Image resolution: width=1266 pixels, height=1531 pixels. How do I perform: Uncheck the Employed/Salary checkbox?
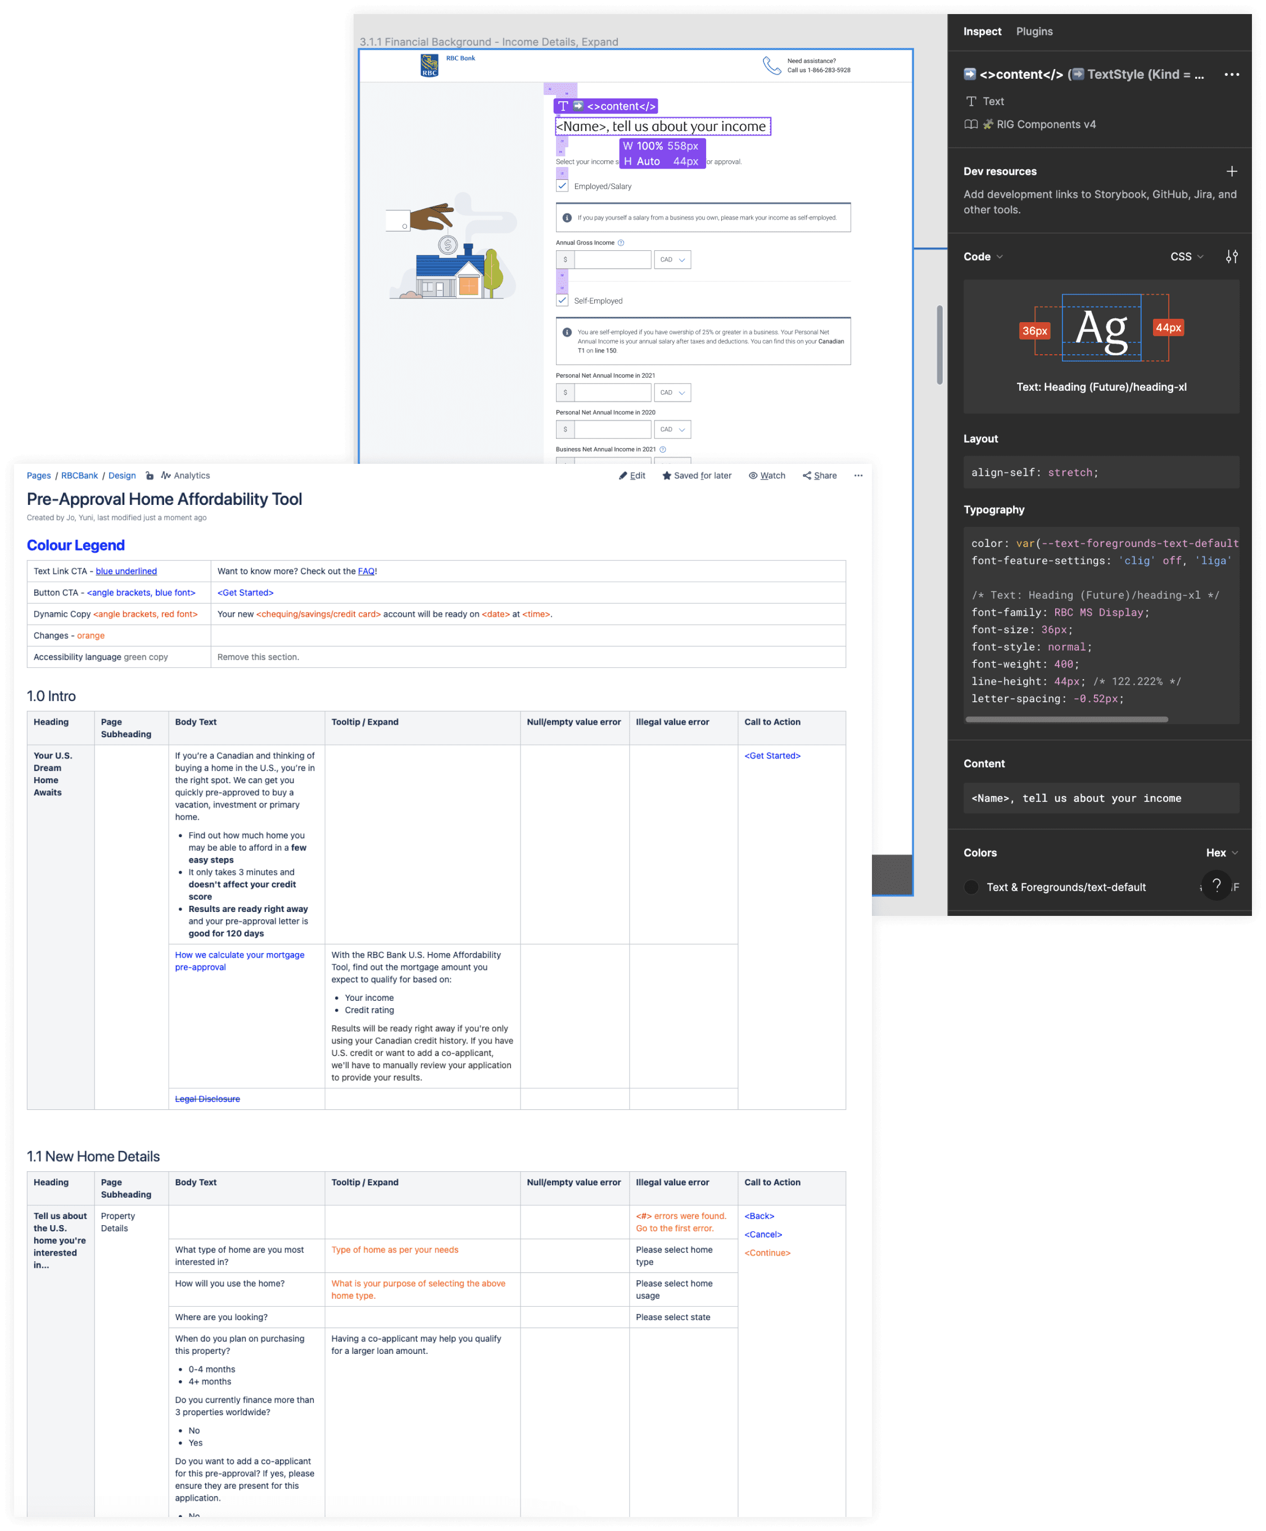tap(563, 186)
